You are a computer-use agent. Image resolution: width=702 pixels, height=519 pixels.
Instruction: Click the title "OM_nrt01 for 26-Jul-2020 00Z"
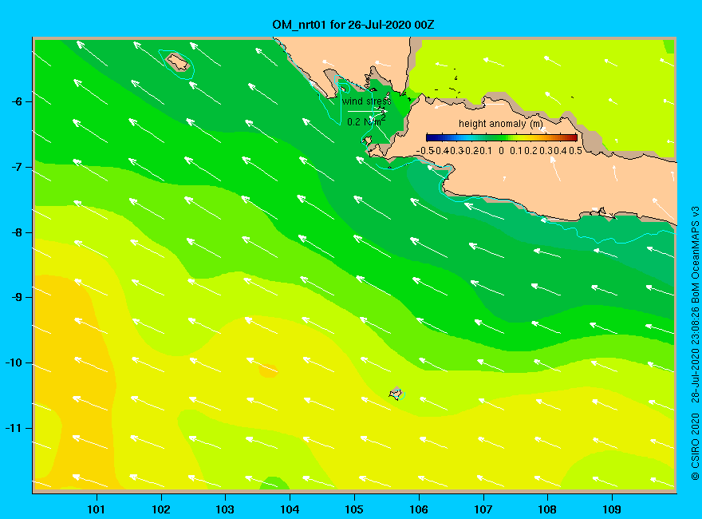(353, 25)
